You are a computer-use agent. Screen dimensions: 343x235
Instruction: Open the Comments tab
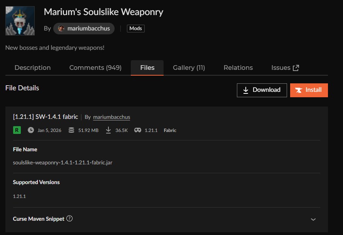click(95, 68)
